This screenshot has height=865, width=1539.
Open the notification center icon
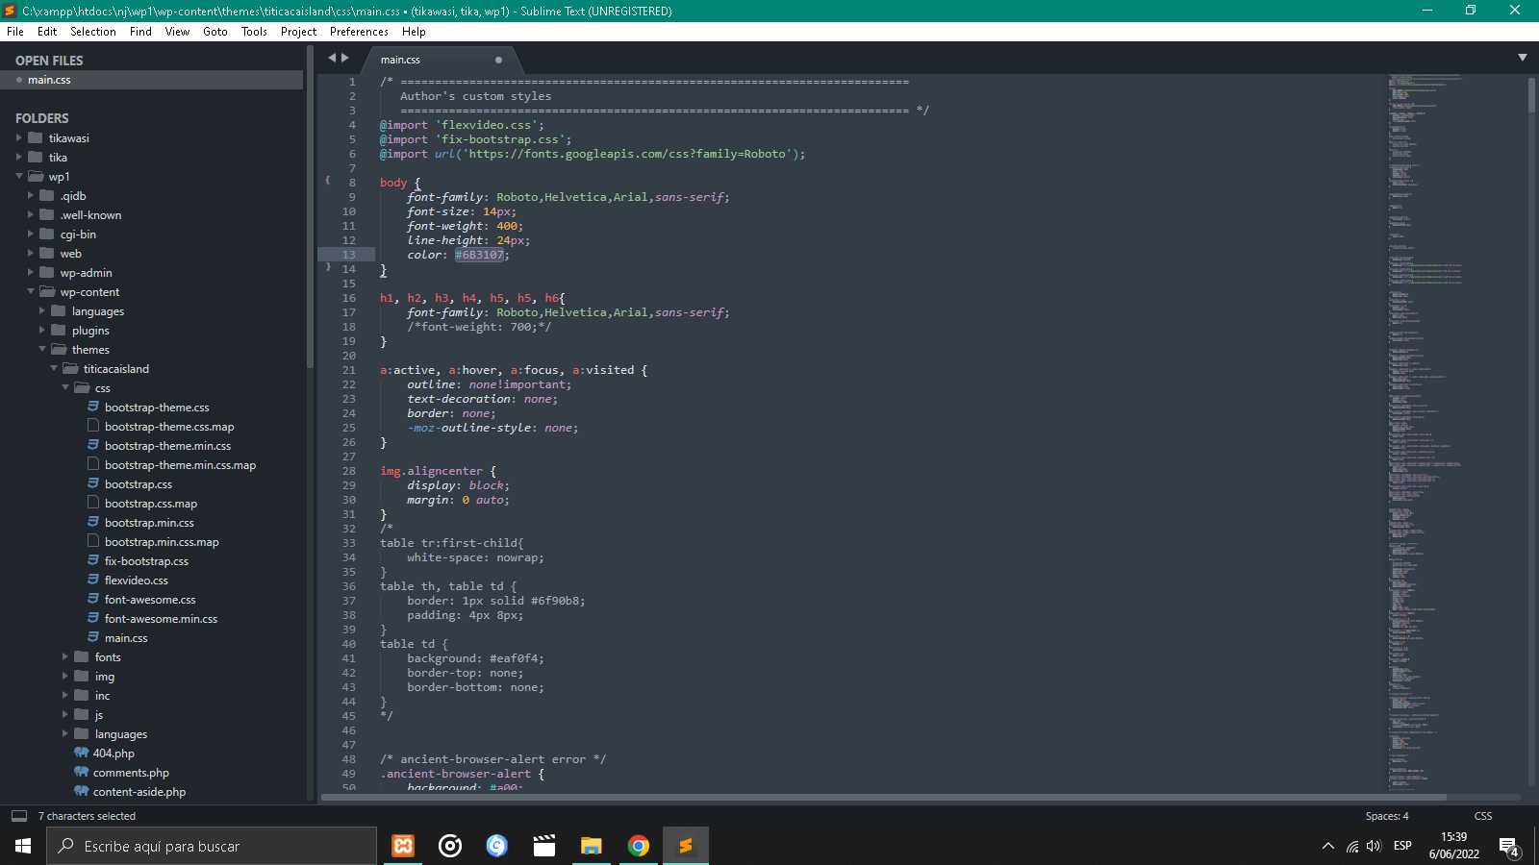[x=1508, y=847]
